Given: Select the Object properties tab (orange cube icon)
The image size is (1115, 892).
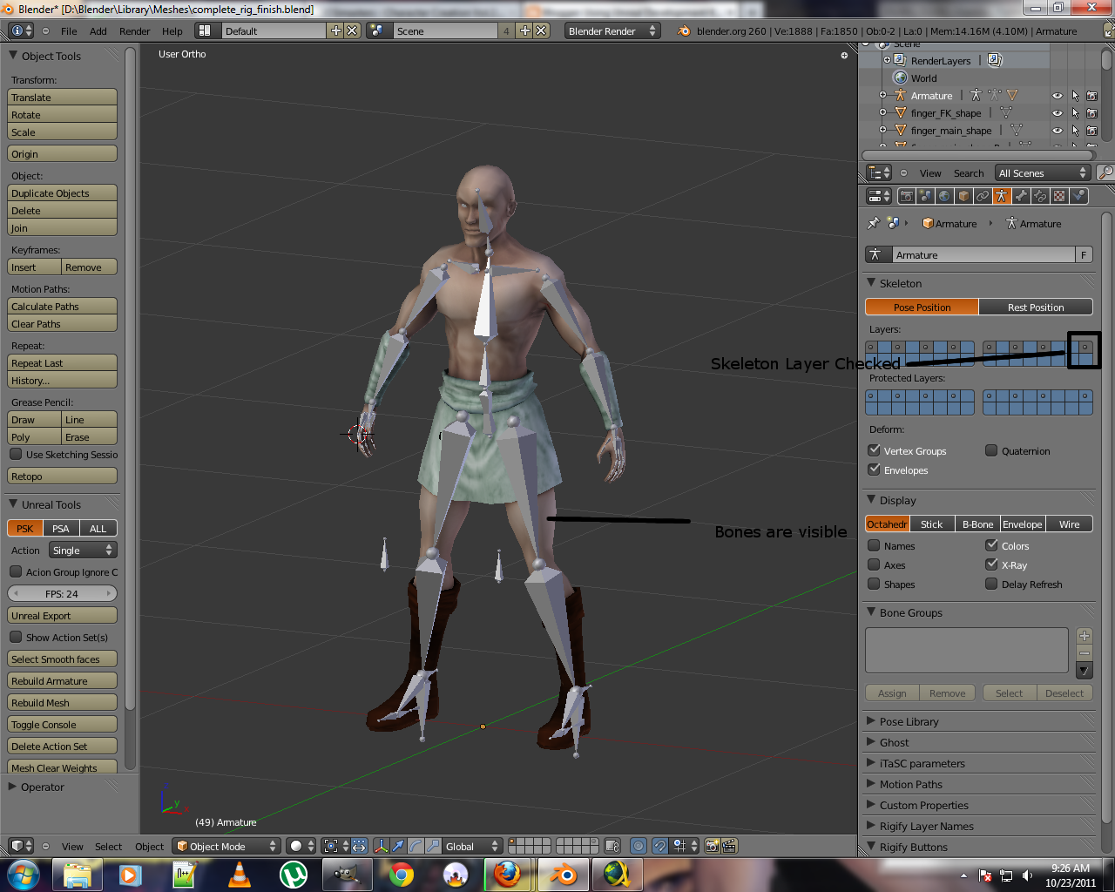Looking at the screenshot, I should [x=962, y=195].
